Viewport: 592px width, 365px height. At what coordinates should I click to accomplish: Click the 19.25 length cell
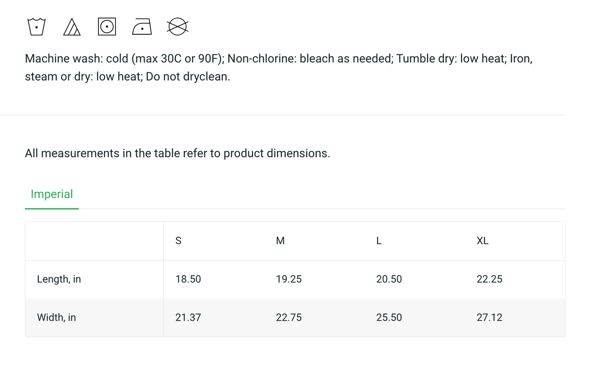tap(289, 279)
